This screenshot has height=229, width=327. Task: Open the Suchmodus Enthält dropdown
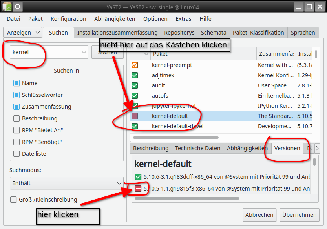point(67,183)
